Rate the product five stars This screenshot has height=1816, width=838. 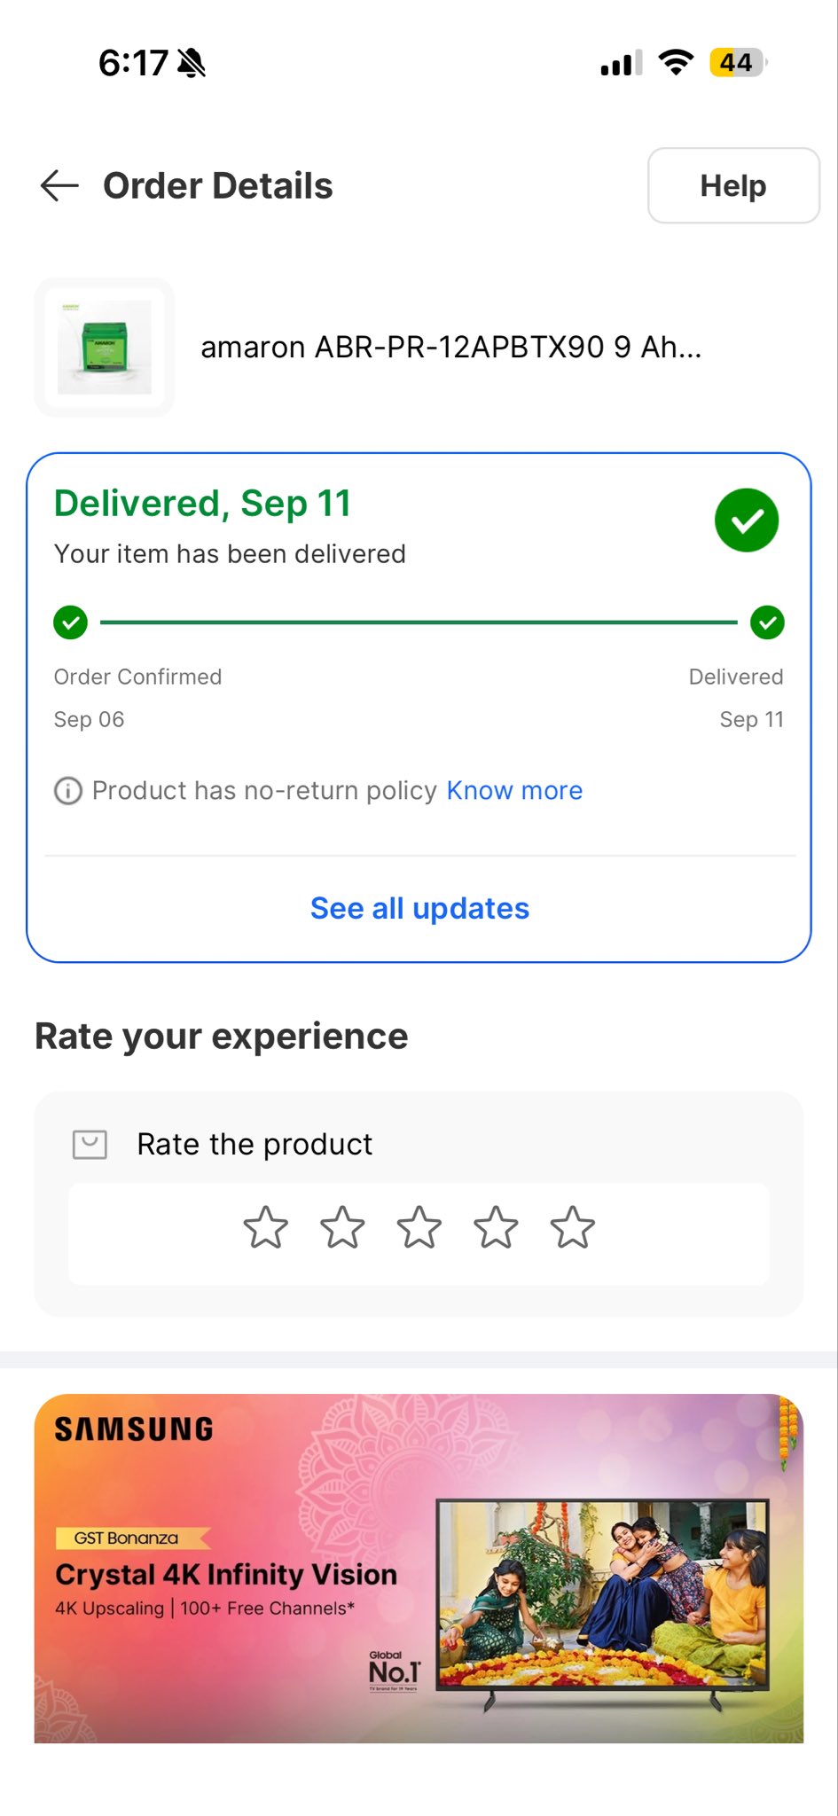point(573,1228)
